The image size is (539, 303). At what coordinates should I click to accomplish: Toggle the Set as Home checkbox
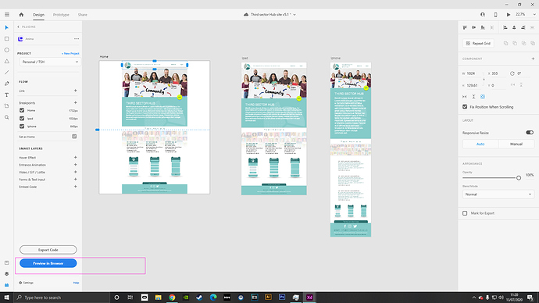click(74, 137)
